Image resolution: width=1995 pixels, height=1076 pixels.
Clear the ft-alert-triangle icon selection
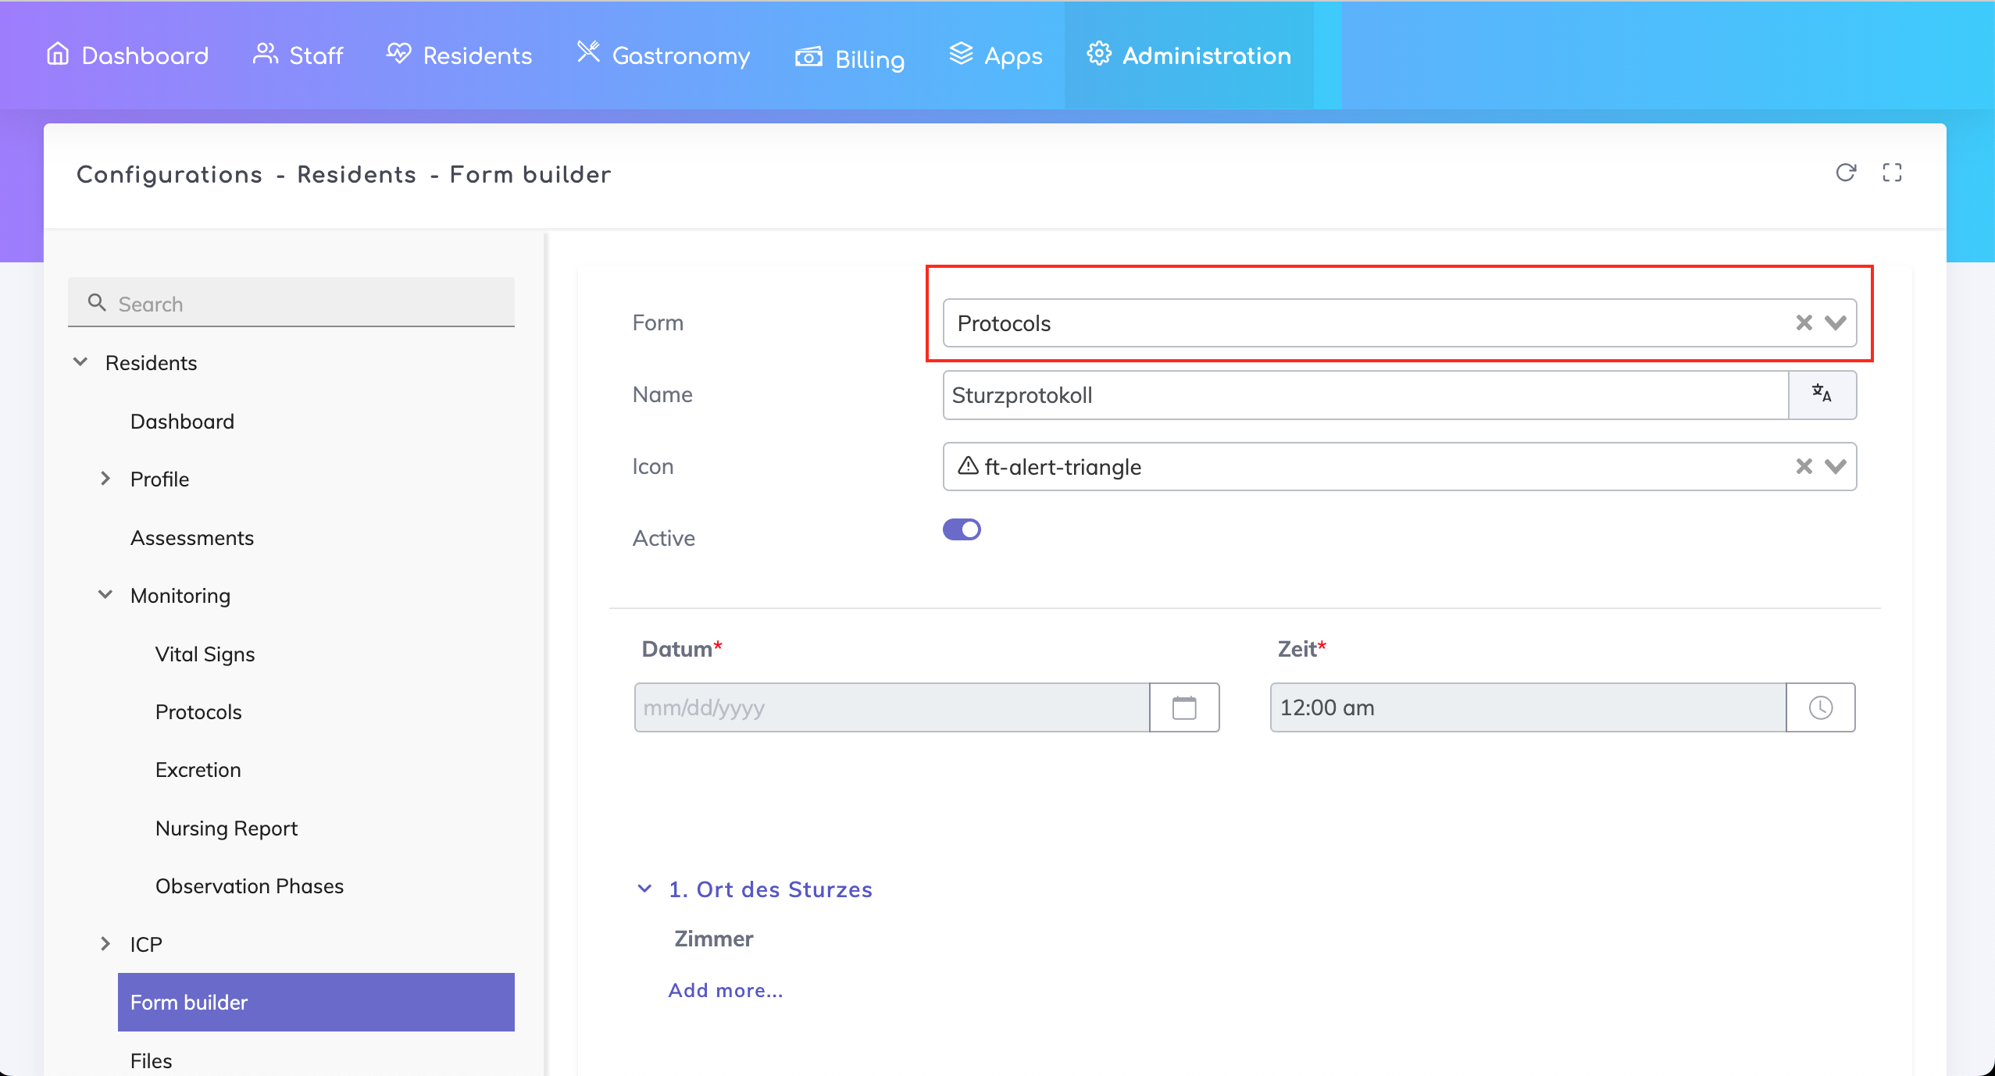(1804, 466)
